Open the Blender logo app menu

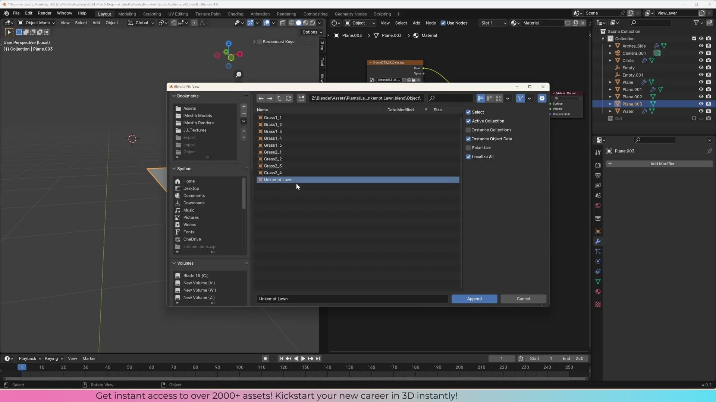point(6,13)
